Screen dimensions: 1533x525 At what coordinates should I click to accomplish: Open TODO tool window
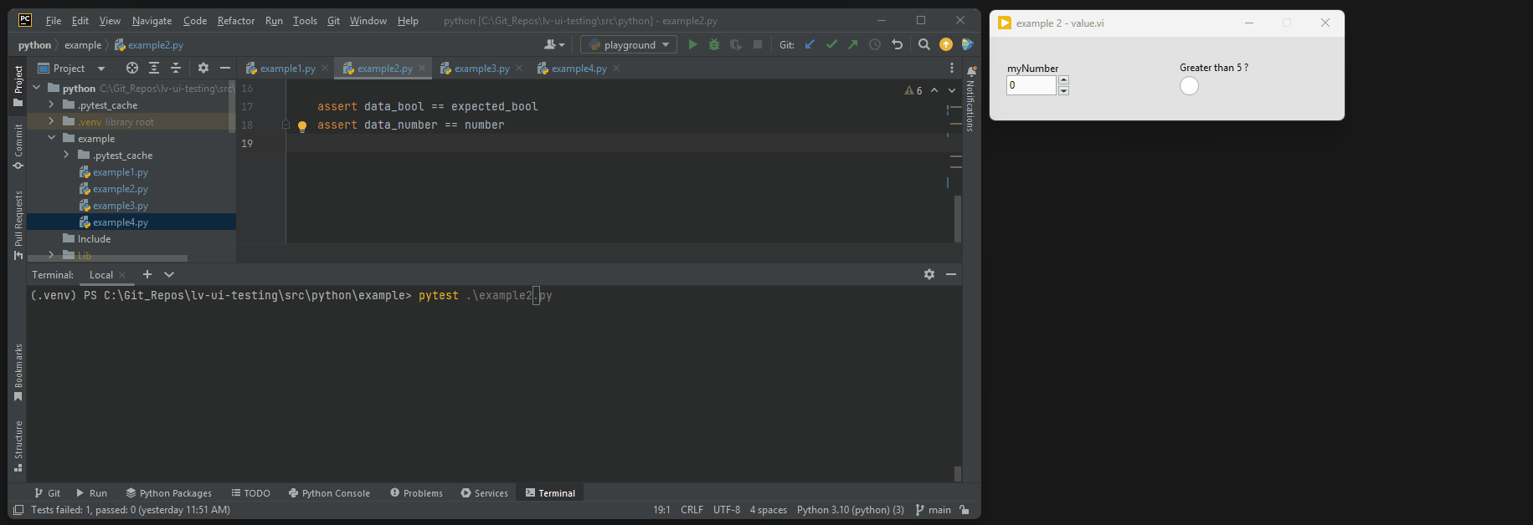click(250, 493)
